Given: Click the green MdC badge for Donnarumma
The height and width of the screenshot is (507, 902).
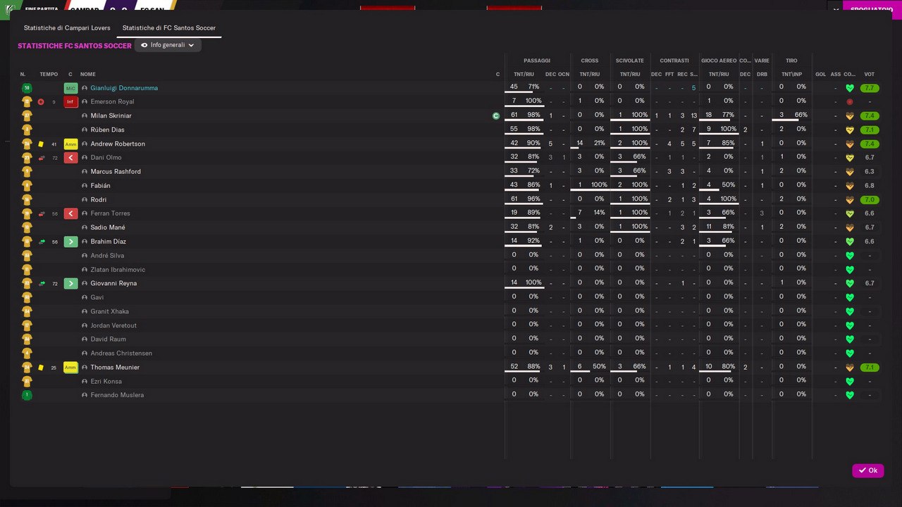Looking at the screenshot, I should 70,88.
